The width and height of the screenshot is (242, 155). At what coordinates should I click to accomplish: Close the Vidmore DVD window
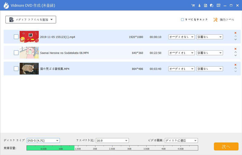click(237, 5)
